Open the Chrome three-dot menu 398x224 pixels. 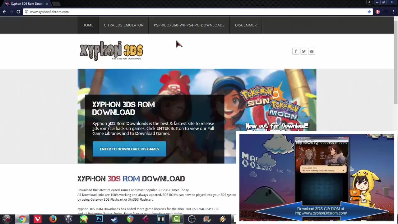394,12
